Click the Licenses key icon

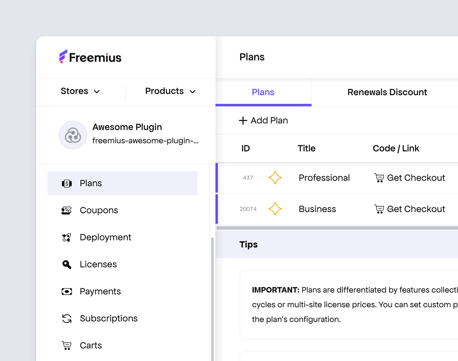66,264
